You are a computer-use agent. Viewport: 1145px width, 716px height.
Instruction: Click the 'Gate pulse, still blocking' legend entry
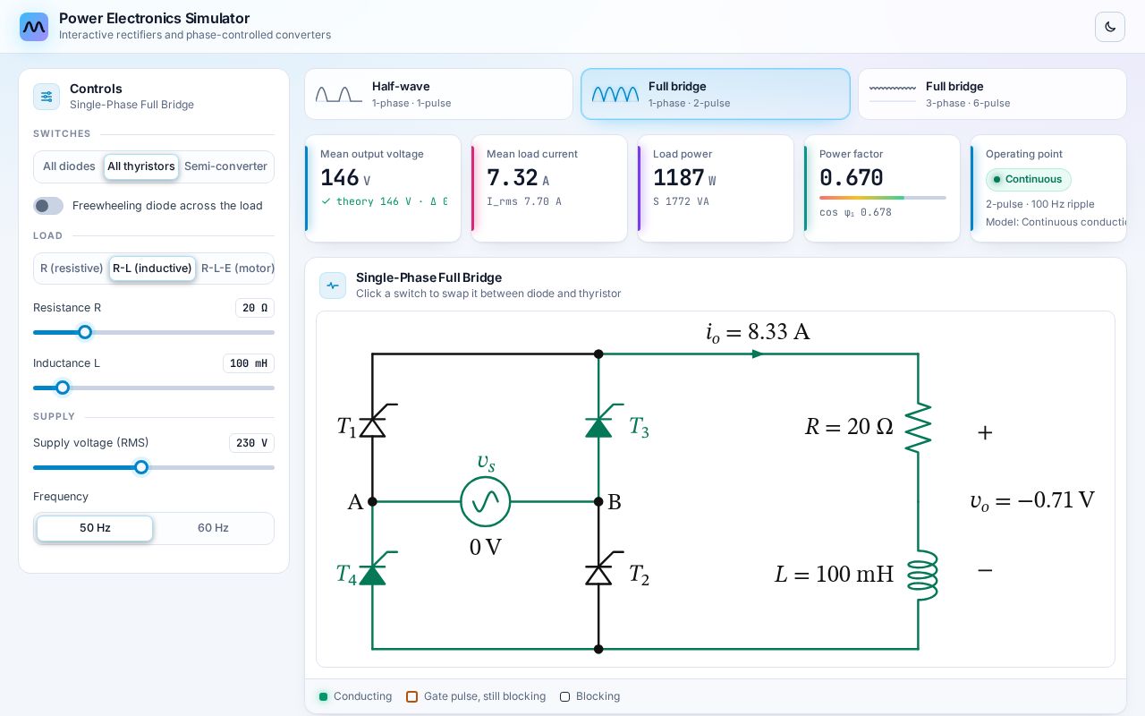[476, 696]
